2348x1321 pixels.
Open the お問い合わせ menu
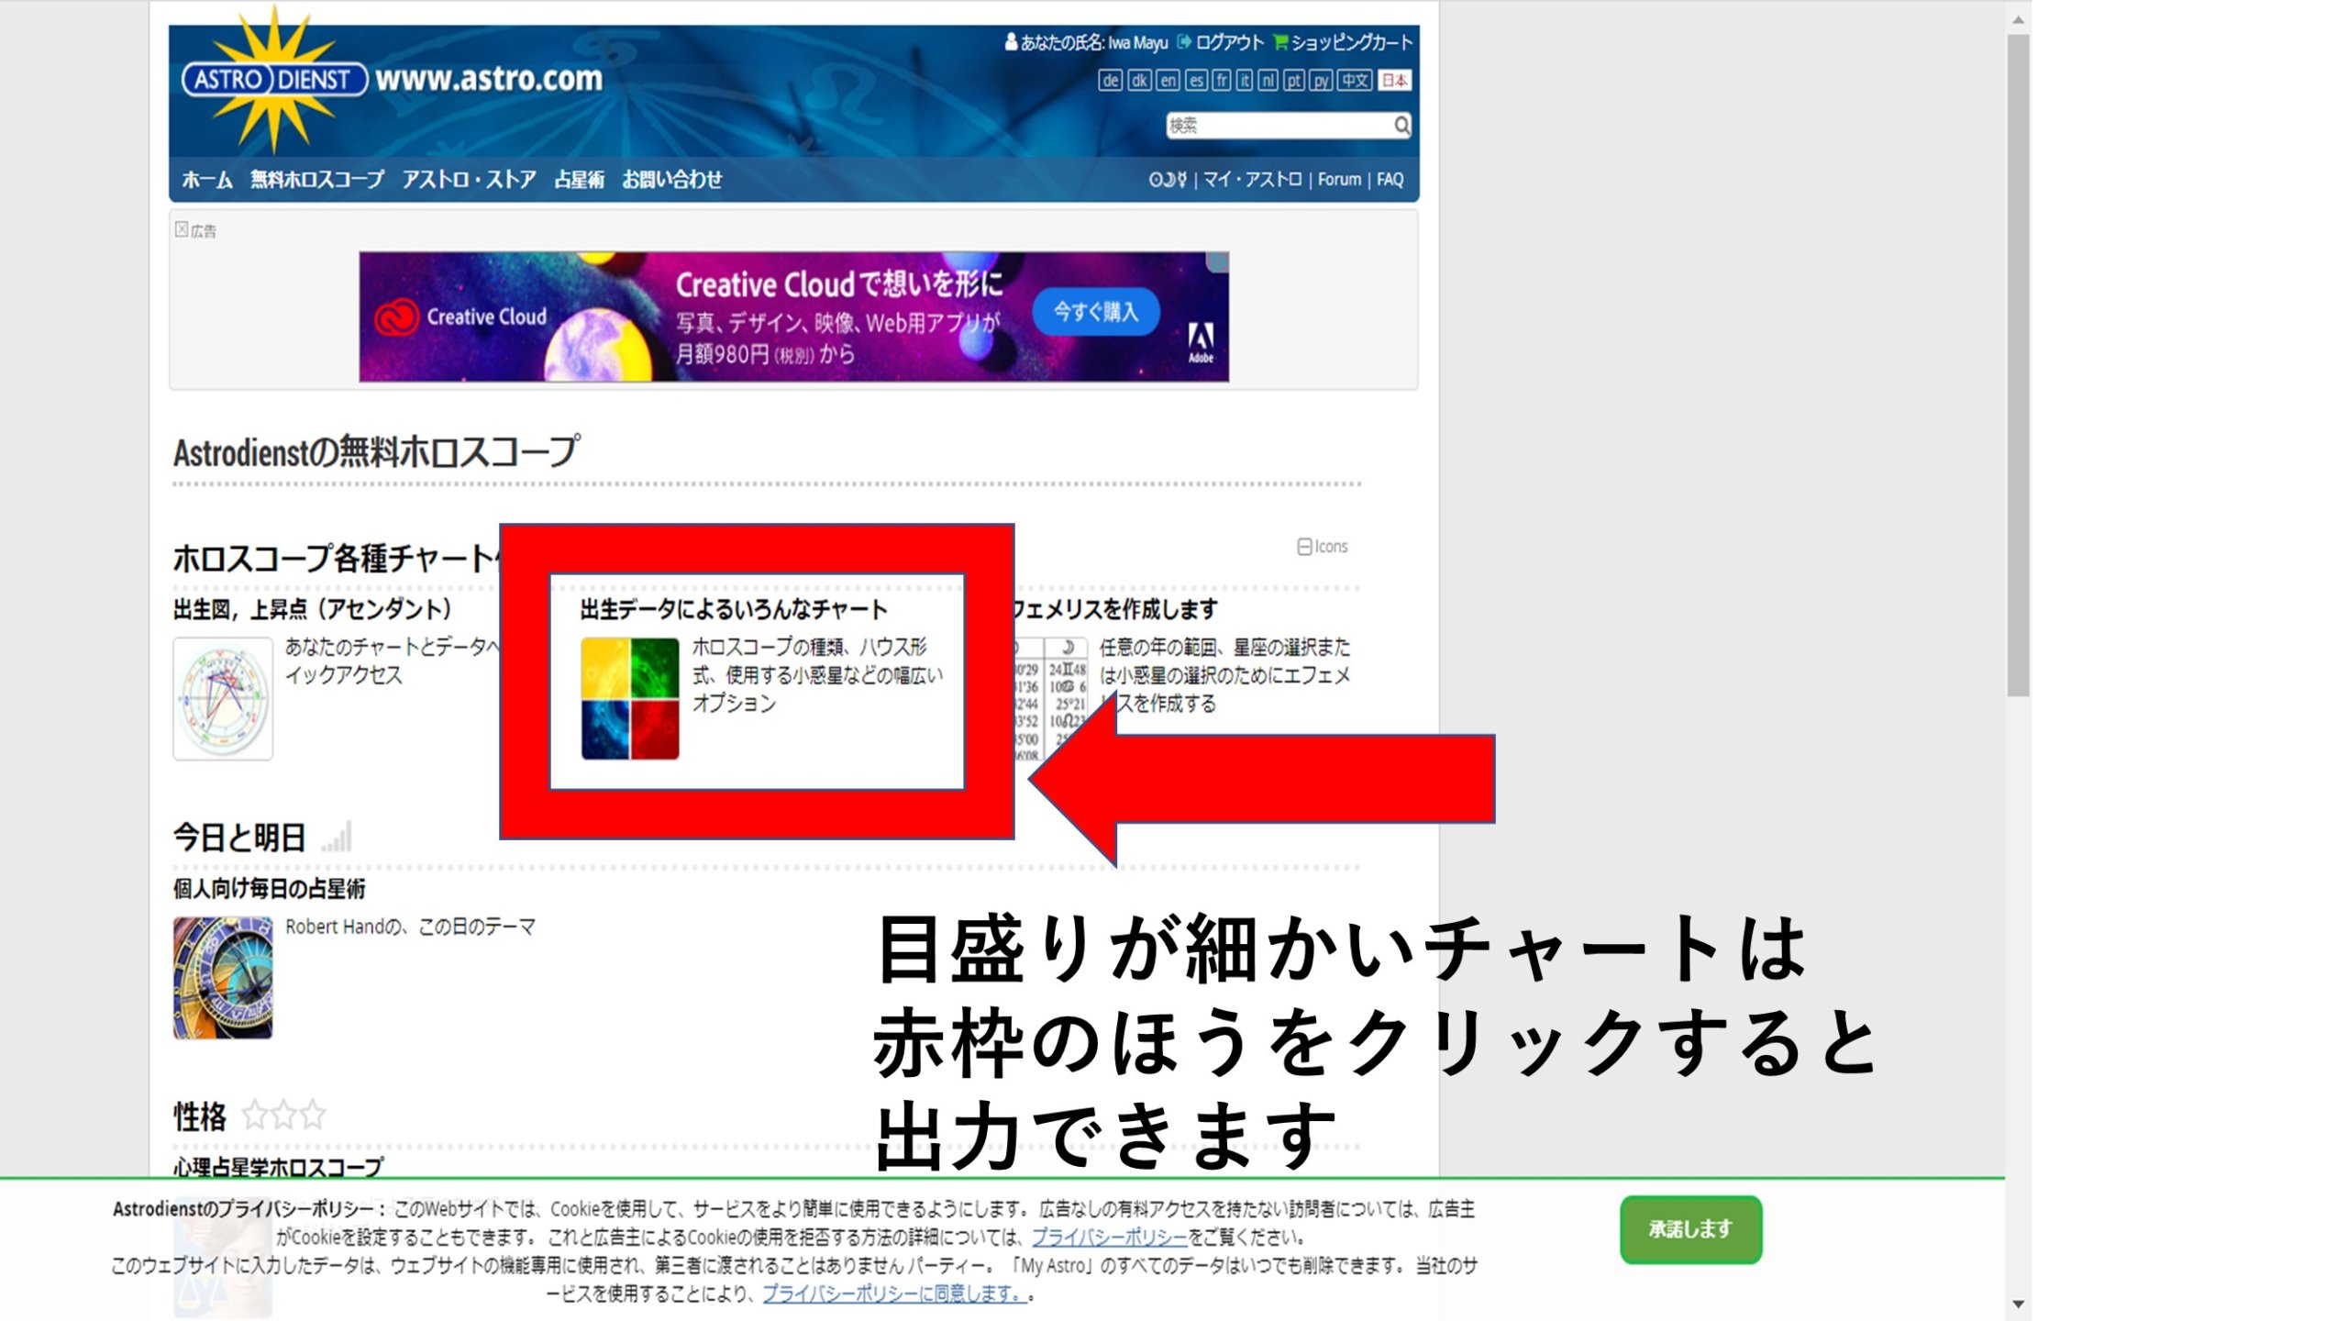(672, 180)
